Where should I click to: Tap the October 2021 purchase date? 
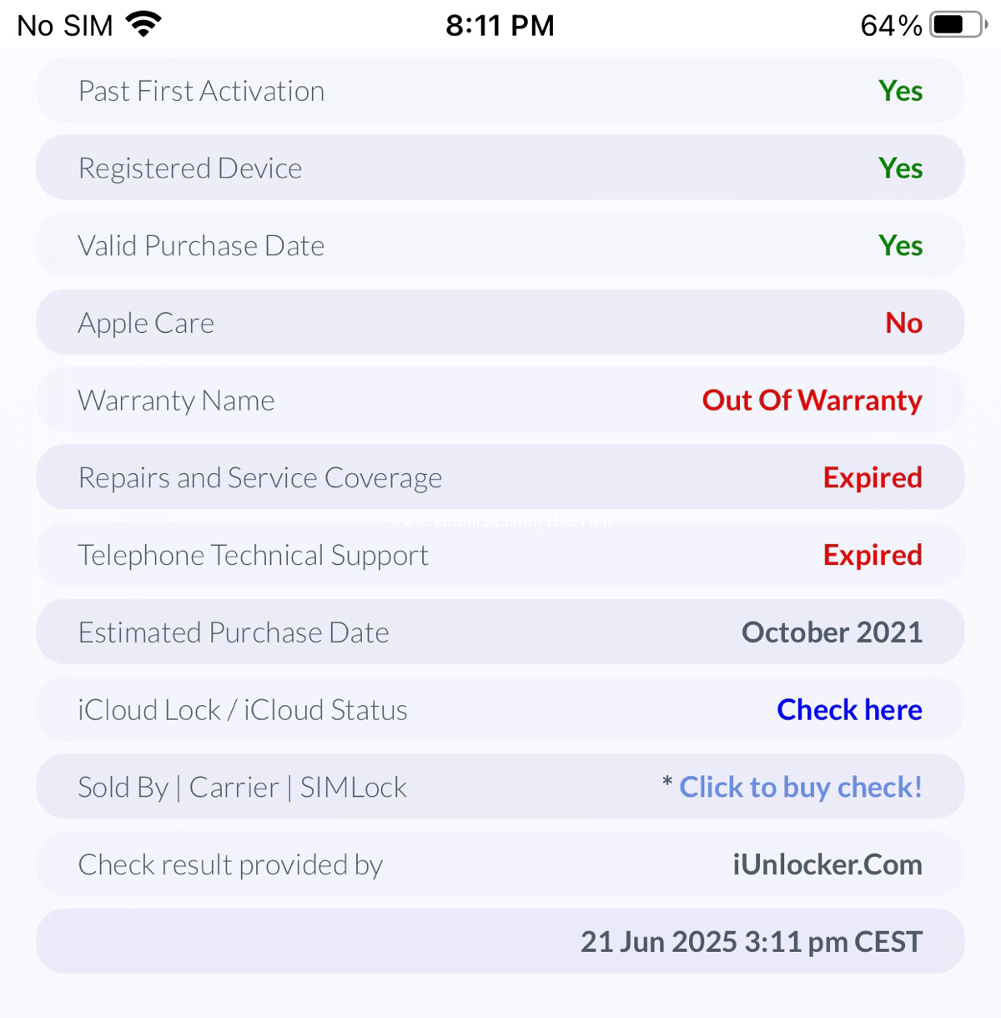tap(832, 632)
